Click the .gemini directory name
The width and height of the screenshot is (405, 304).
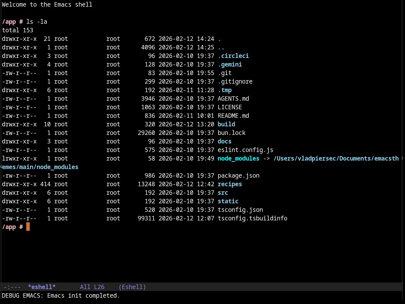click(230, 65)
